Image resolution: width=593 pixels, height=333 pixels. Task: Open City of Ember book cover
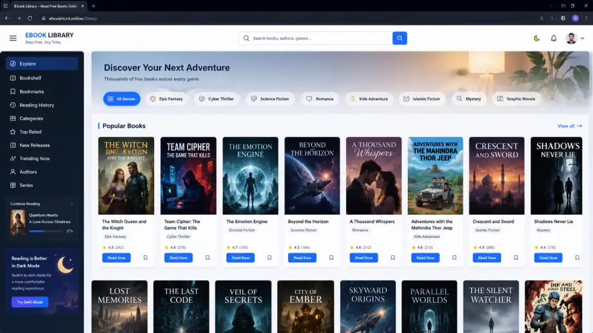coord(305,307)
